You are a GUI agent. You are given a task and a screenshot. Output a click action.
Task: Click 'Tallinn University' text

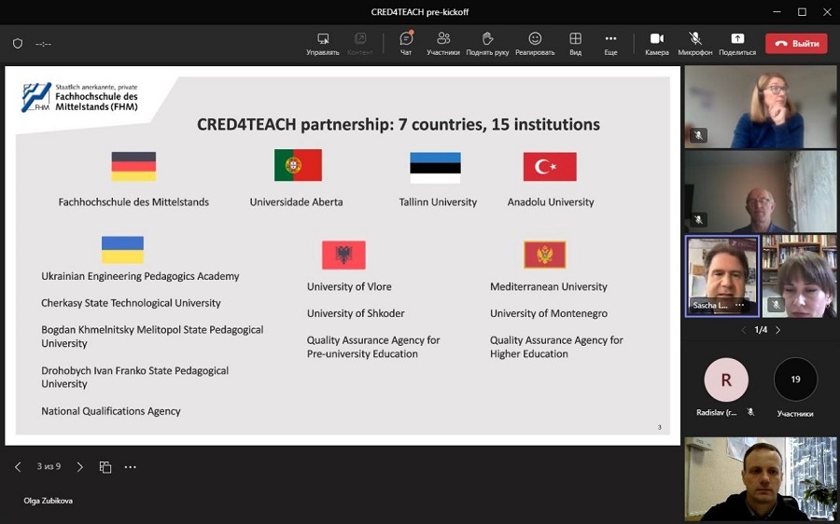click(438, 201)
